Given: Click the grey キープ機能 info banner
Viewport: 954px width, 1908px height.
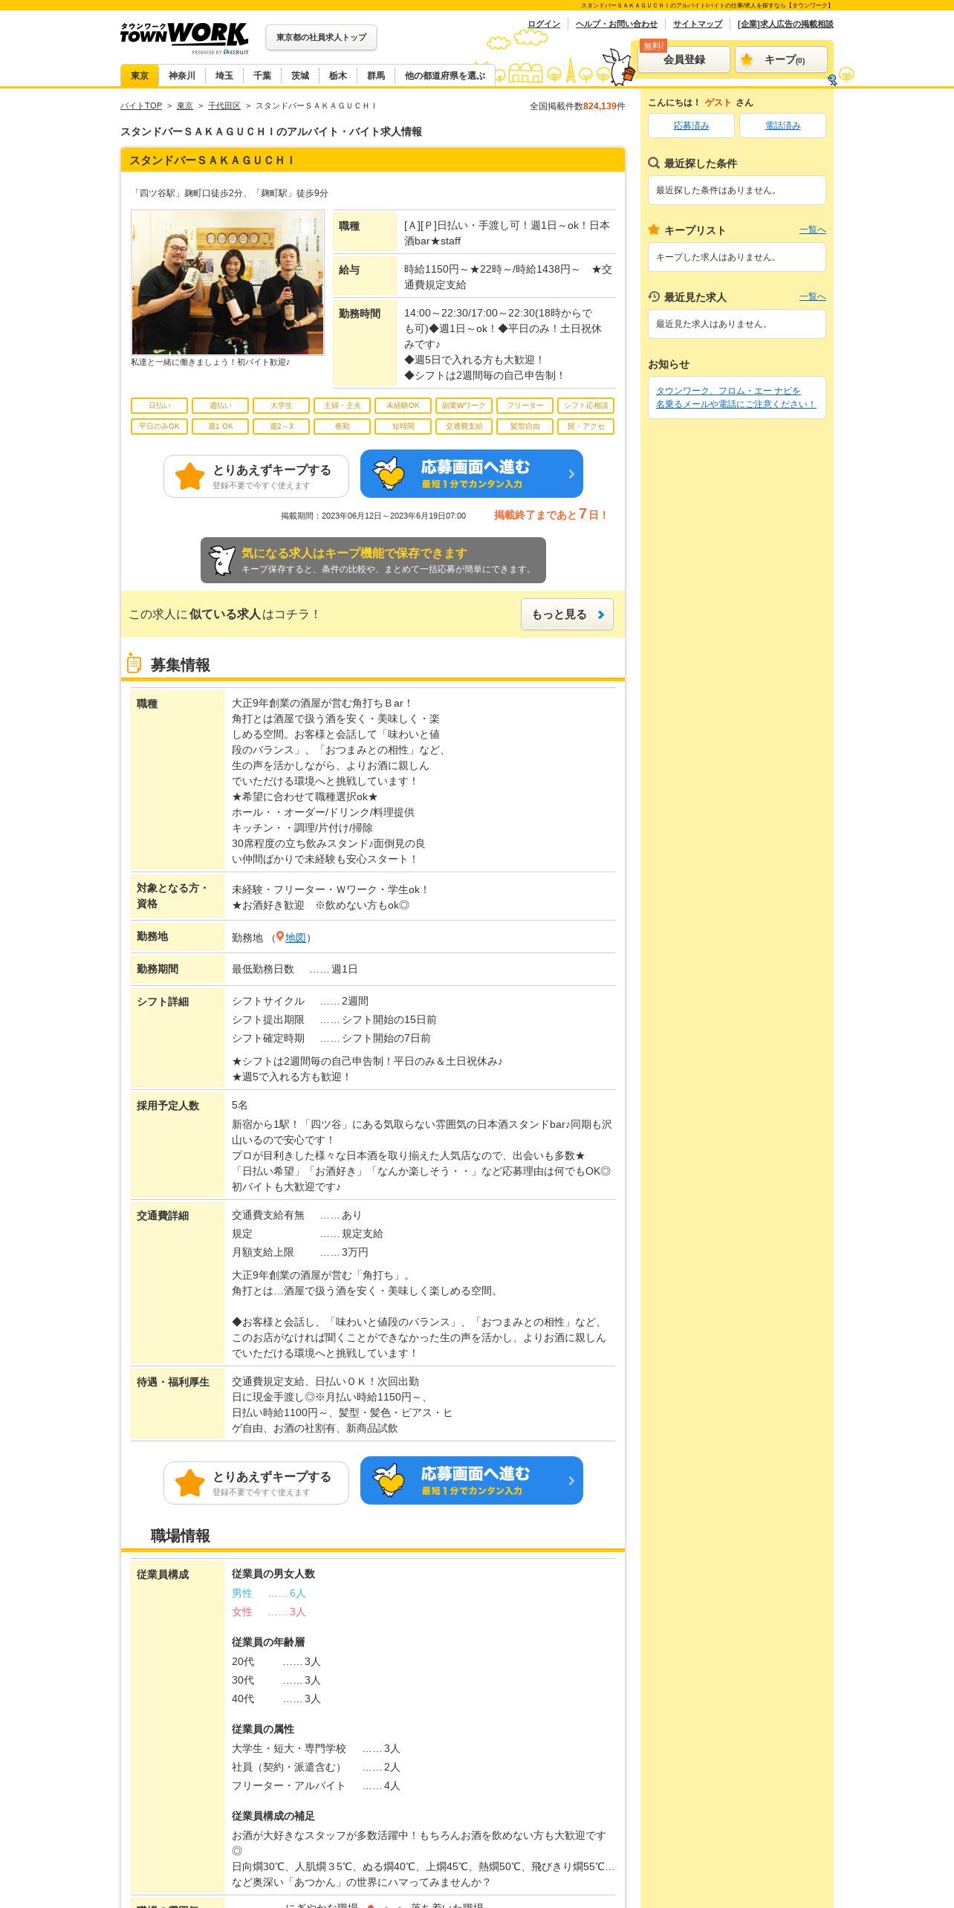Looking at the screenshot, I should coord(373,560).
